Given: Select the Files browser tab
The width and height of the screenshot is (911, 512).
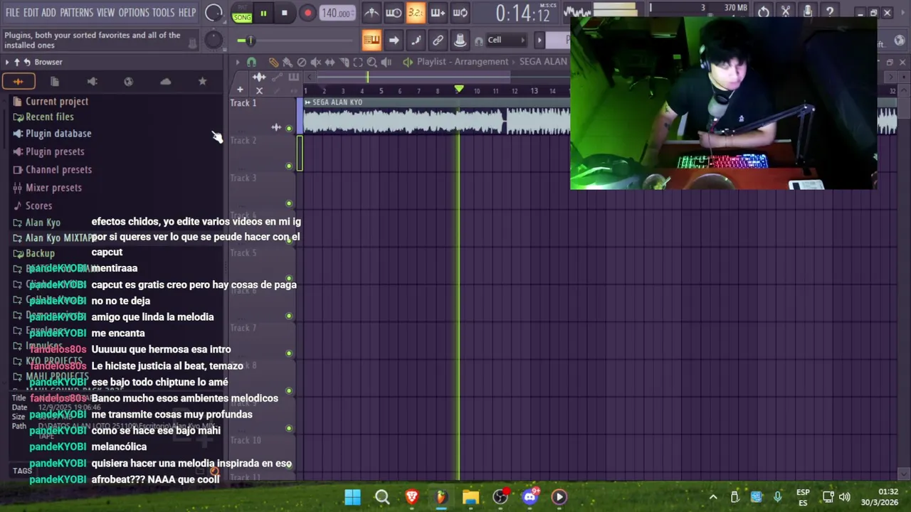Looking at the screenshot, I should click(55, 81).
